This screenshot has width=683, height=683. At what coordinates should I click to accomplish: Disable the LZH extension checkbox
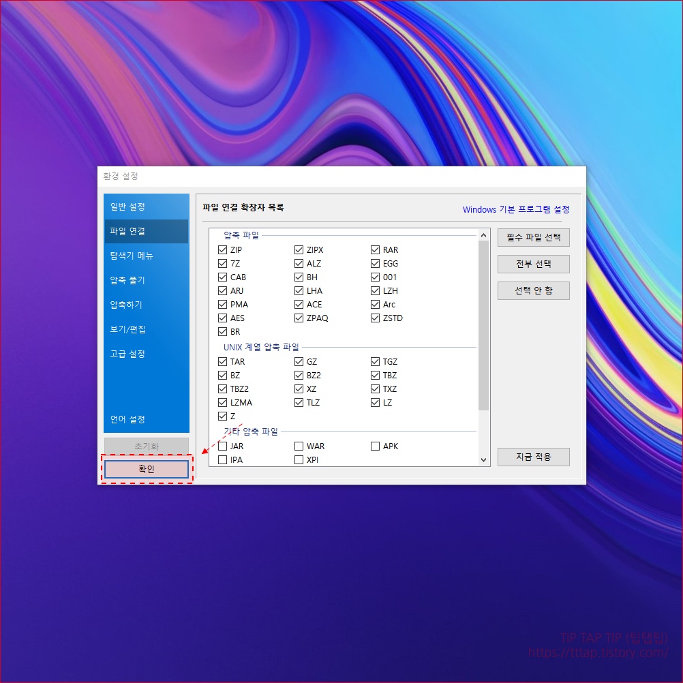(375, 290)
